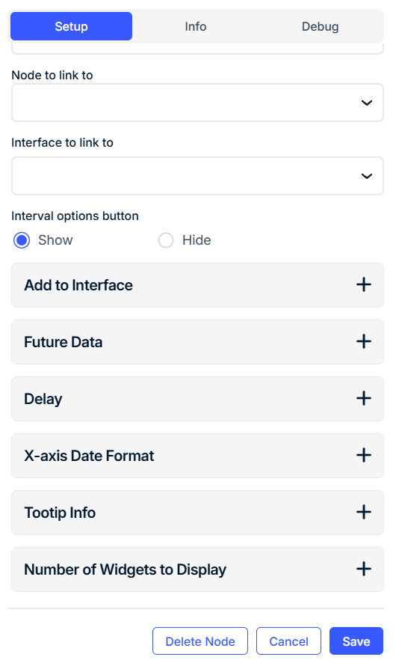
Task: Select the Setup tab
Action: coord(72,26)
